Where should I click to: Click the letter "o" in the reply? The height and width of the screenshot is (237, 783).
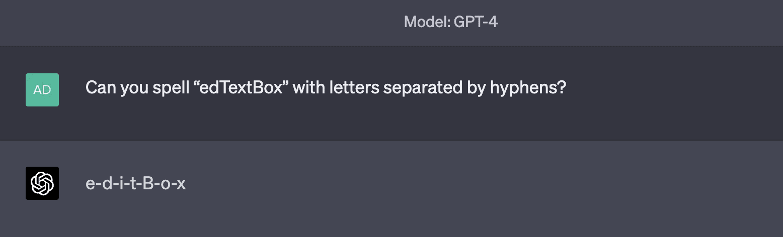165,184
